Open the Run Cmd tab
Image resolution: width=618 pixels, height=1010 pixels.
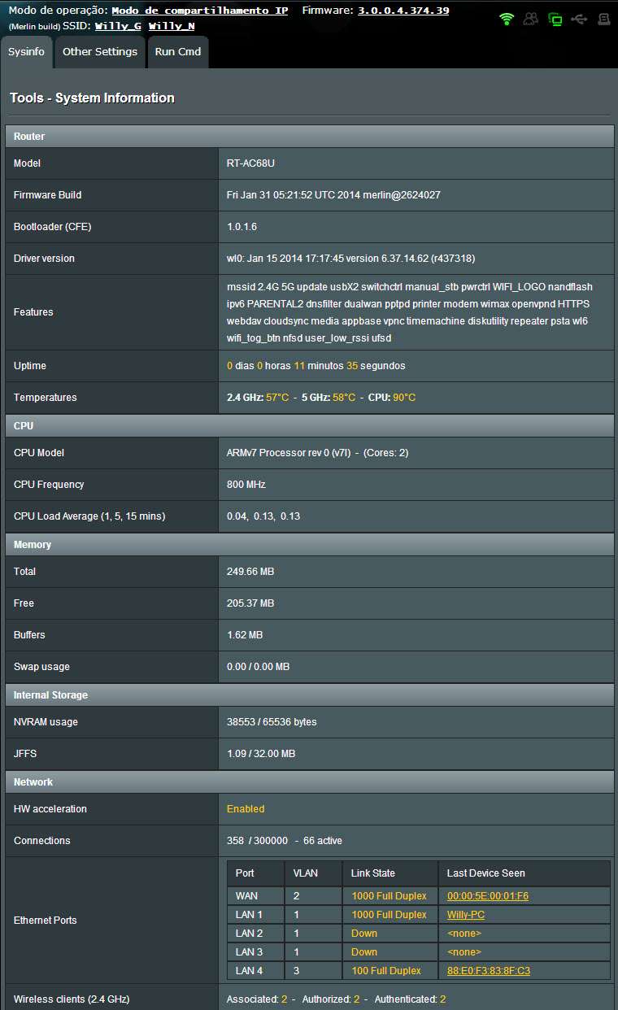point(177,52)
